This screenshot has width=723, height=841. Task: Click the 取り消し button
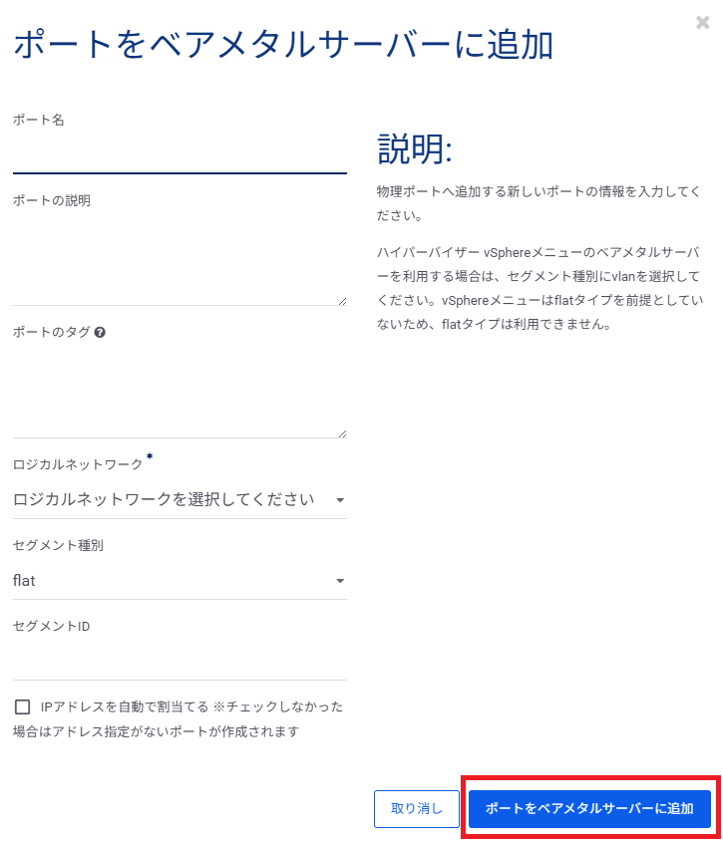417,809
